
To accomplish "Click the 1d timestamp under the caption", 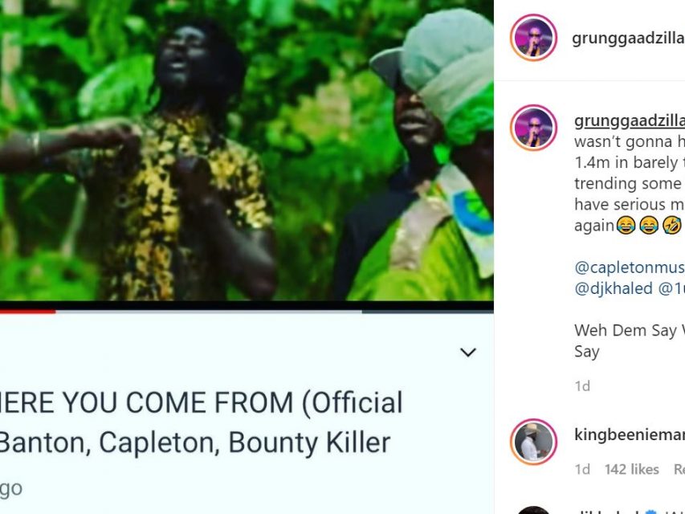I will click(582, 386).
